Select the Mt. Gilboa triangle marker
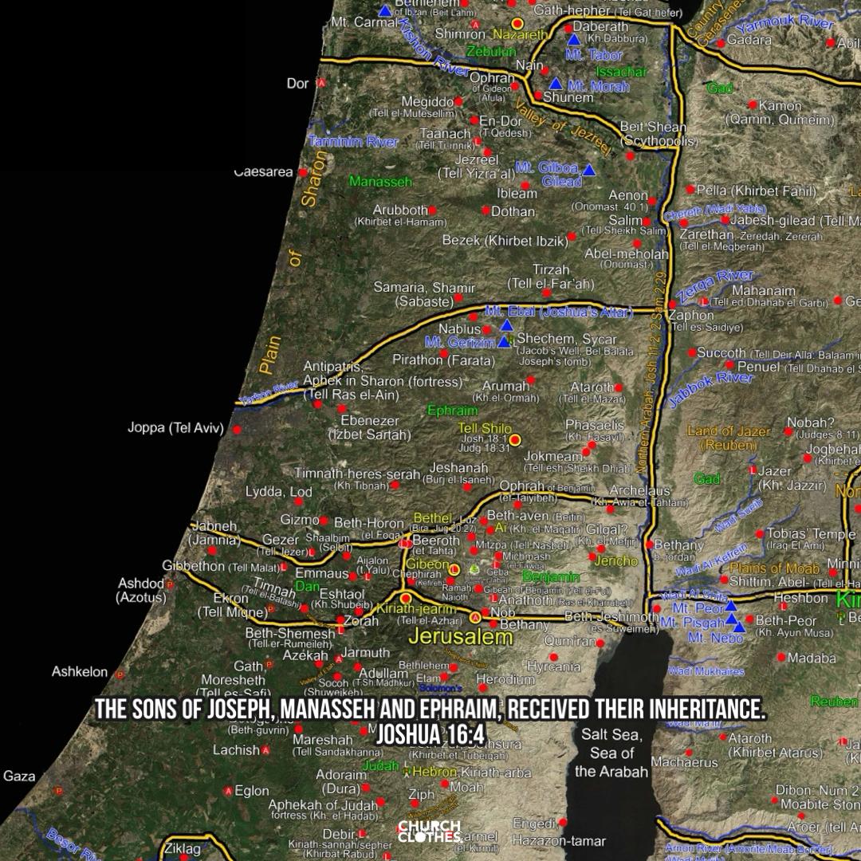Image resolution: width=861 pixels, height=861 pixels. [588, 170]
